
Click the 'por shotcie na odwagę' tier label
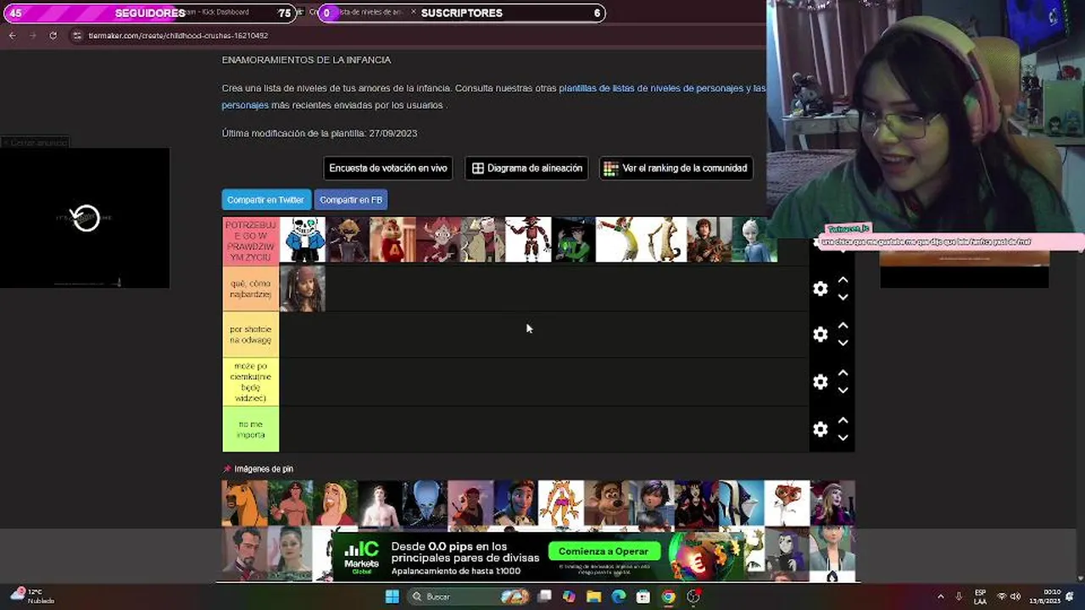[x=250, y=335]
